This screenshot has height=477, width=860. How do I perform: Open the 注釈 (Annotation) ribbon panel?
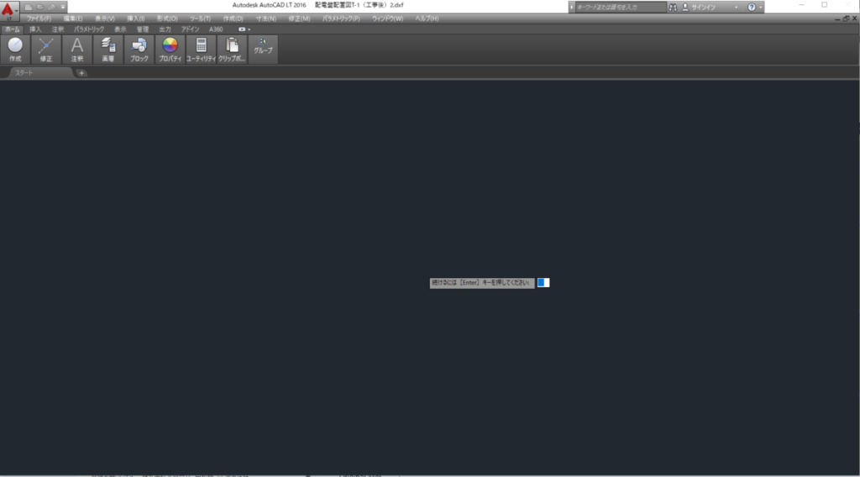77,50
